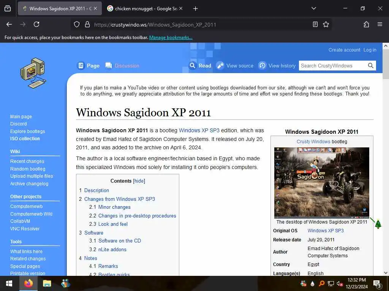Switch to chicken mcnugget Google tab
Screen dimensions: 389x291
coord(145,8)
